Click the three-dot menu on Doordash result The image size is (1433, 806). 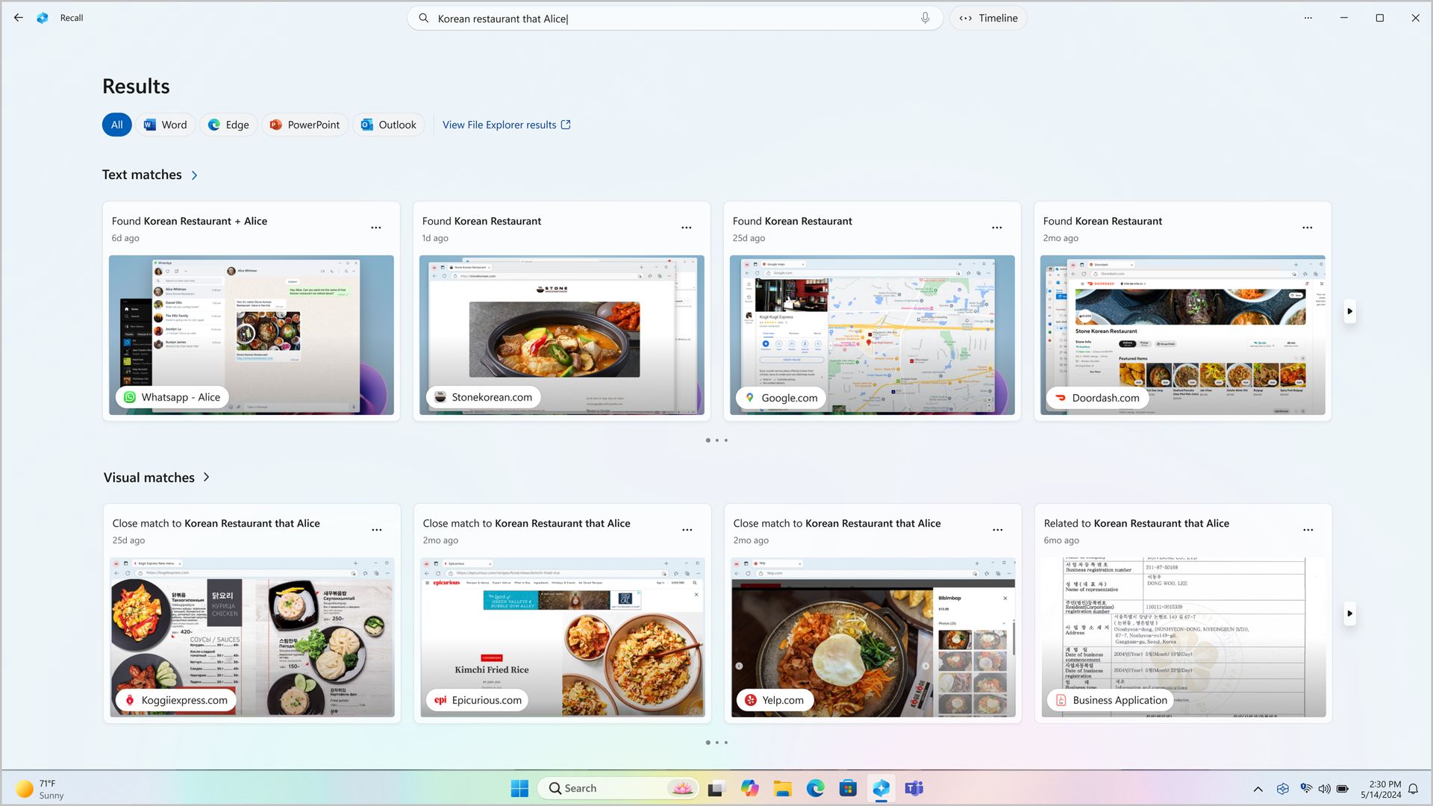pos(1308,228)
